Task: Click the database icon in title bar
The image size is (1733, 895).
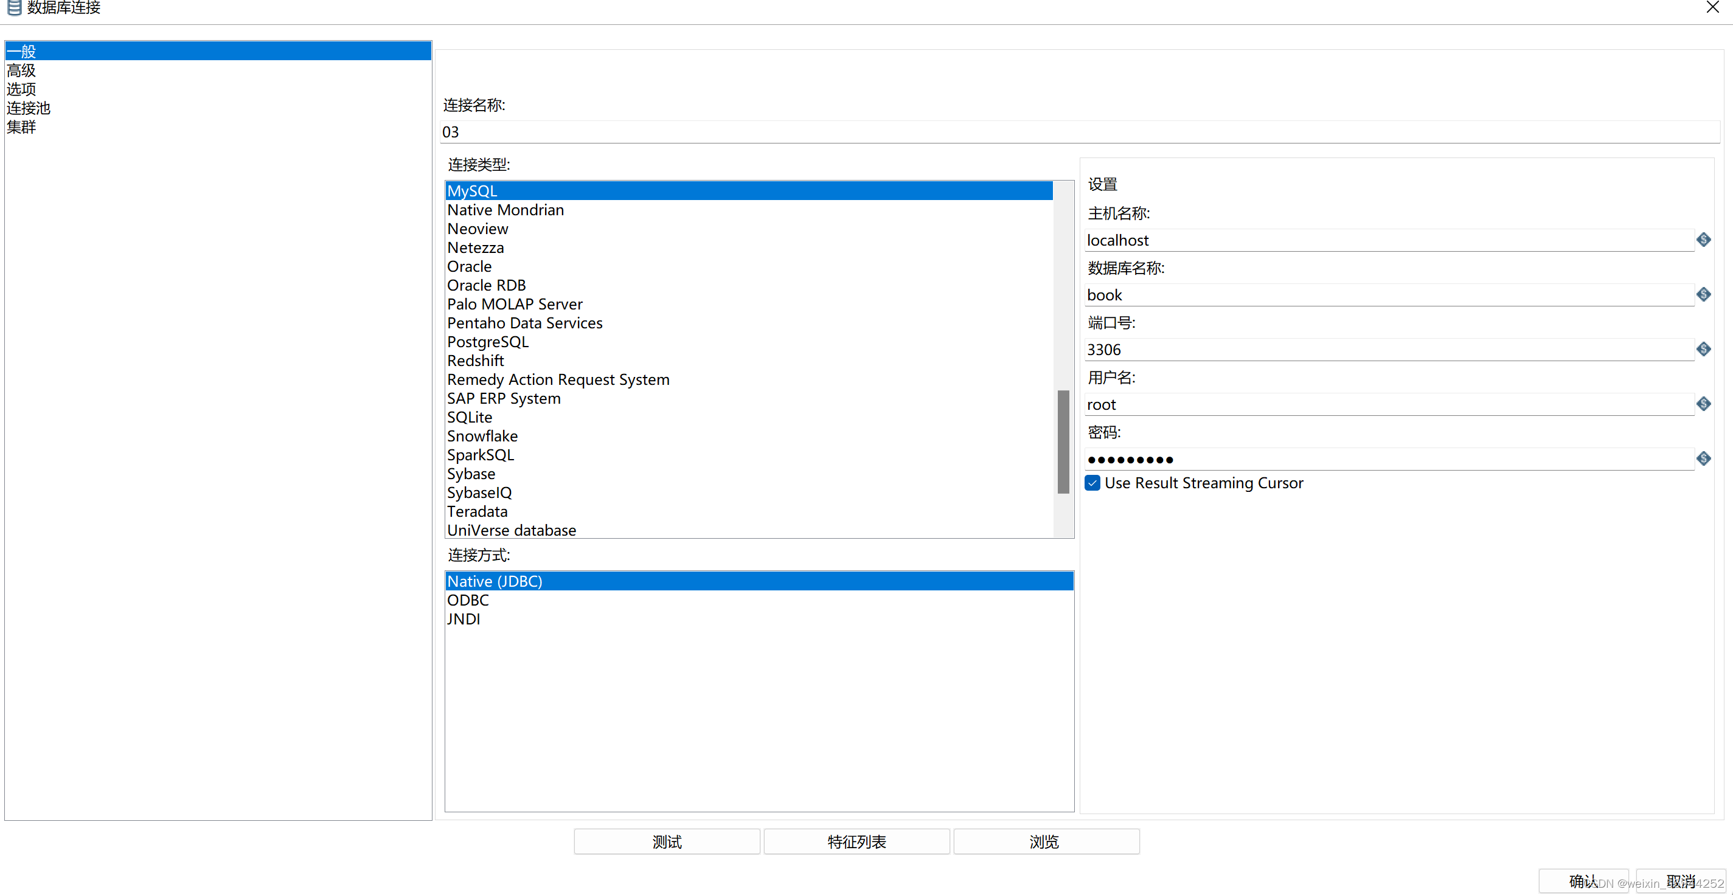Action: click(14, 7)
